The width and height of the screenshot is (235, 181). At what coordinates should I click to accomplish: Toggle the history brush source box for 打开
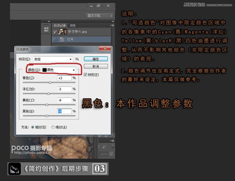click(55, 40)
